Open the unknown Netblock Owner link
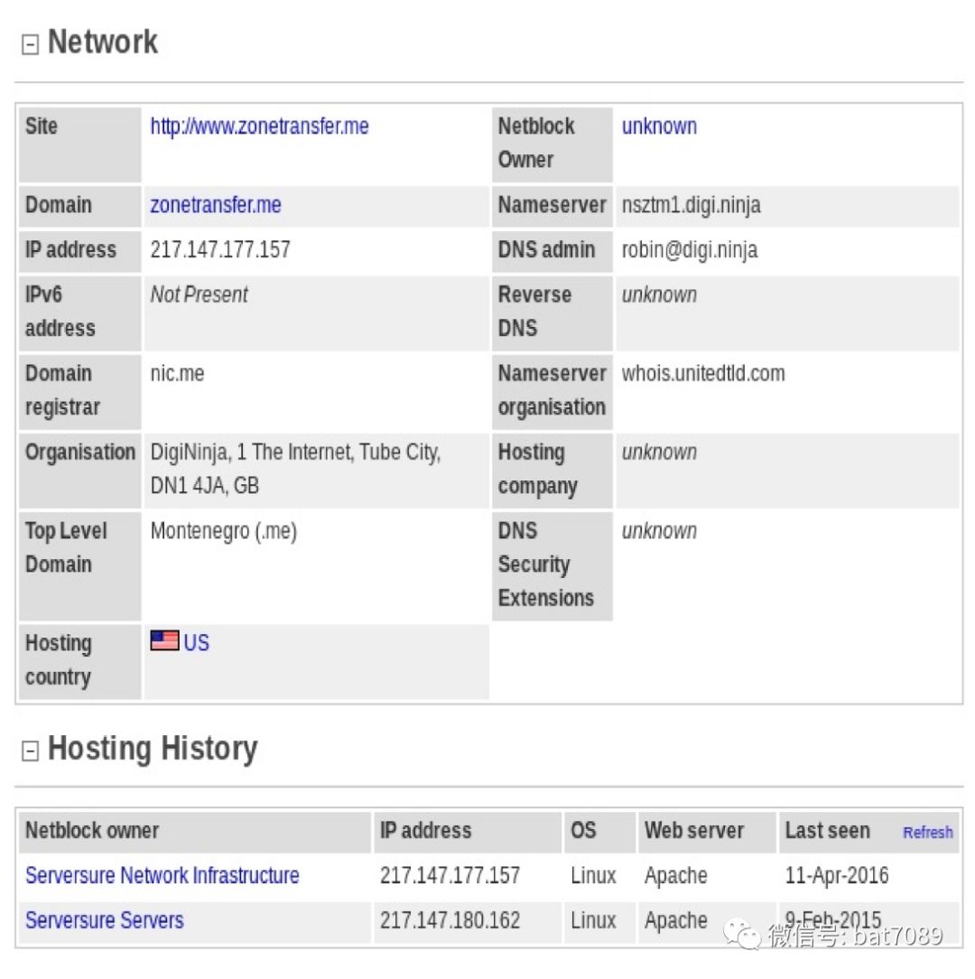 click(x=659, y=126)
